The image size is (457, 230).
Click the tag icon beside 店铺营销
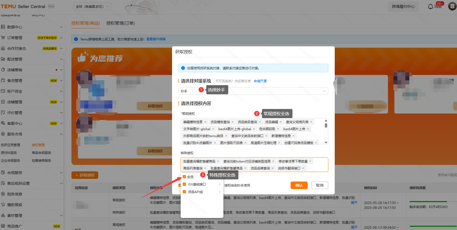click(x=3, y=70)
